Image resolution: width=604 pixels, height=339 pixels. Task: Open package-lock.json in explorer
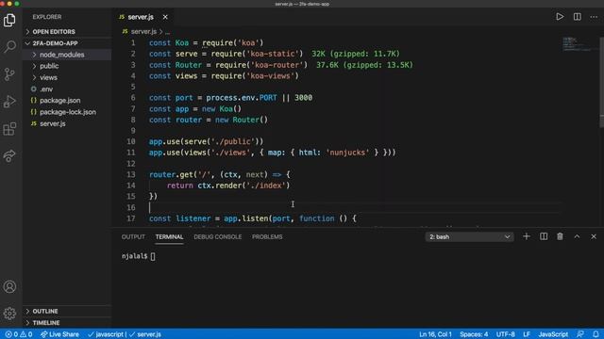(68, 112)
